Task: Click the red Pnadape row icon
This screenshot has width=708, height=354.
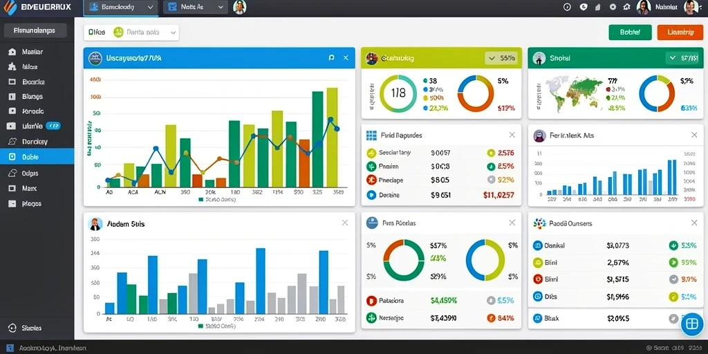Action: (371, 180)
